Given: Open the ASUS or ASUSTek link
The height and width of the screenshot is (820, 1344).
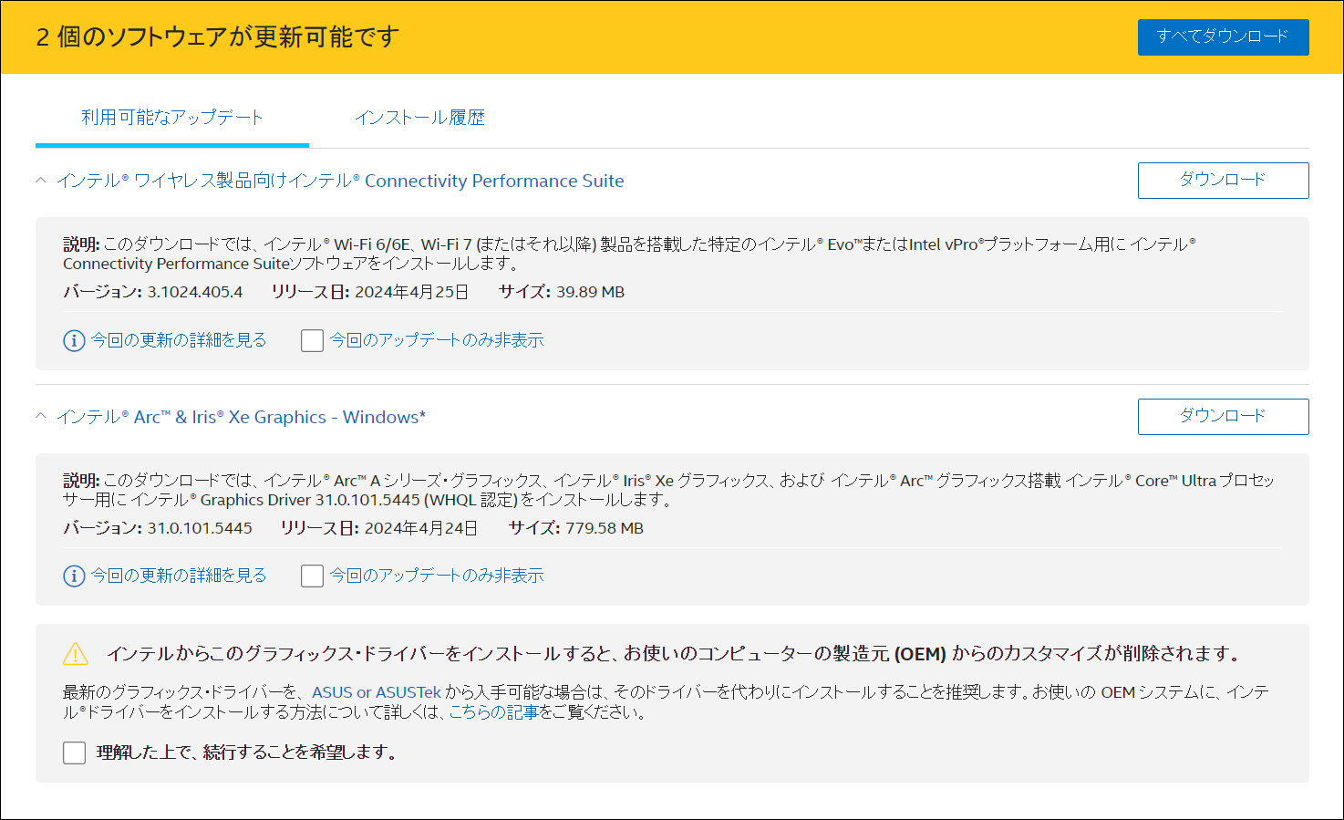Looking at the screenshot, I should (377, 692).
